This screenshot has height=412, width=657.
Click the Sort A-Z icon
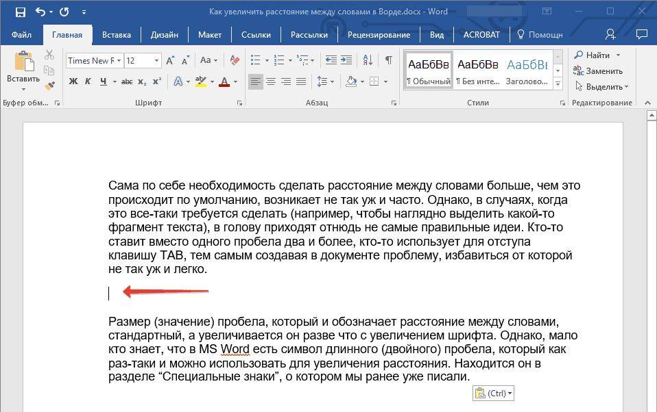368,60
